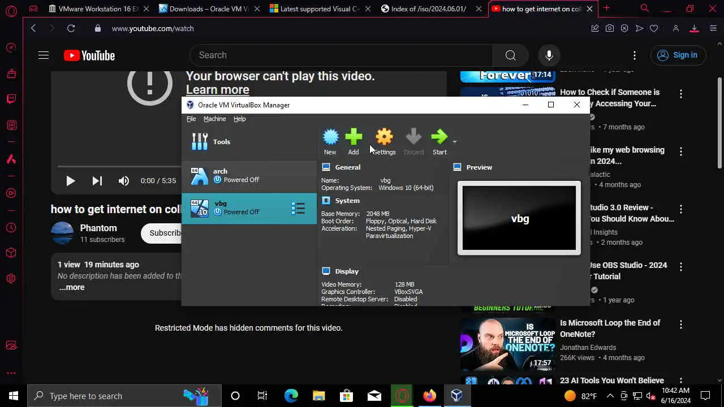Click the YouTube search magnifier button
Image resolution: width=724 pixels, height=407 pixels.
(510, 55)
